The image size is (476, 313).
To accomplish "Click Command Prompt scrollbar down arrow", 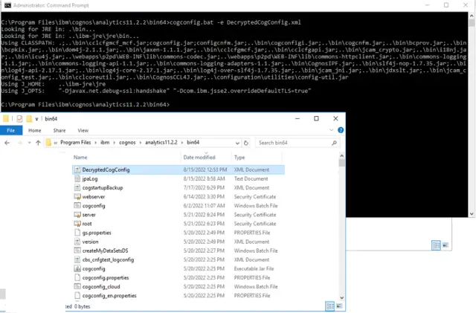I will tap(472, 213).
